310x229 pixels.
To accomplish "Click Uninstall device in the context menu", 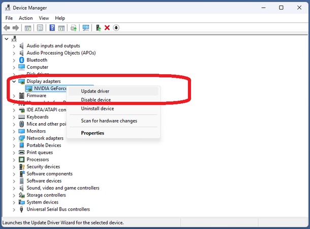I will pos(97,108).
